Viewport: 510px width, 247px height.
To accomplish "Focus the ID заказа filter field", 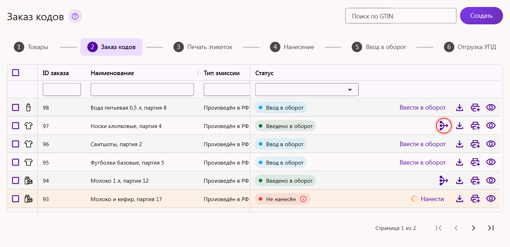I will click(62, 89).
